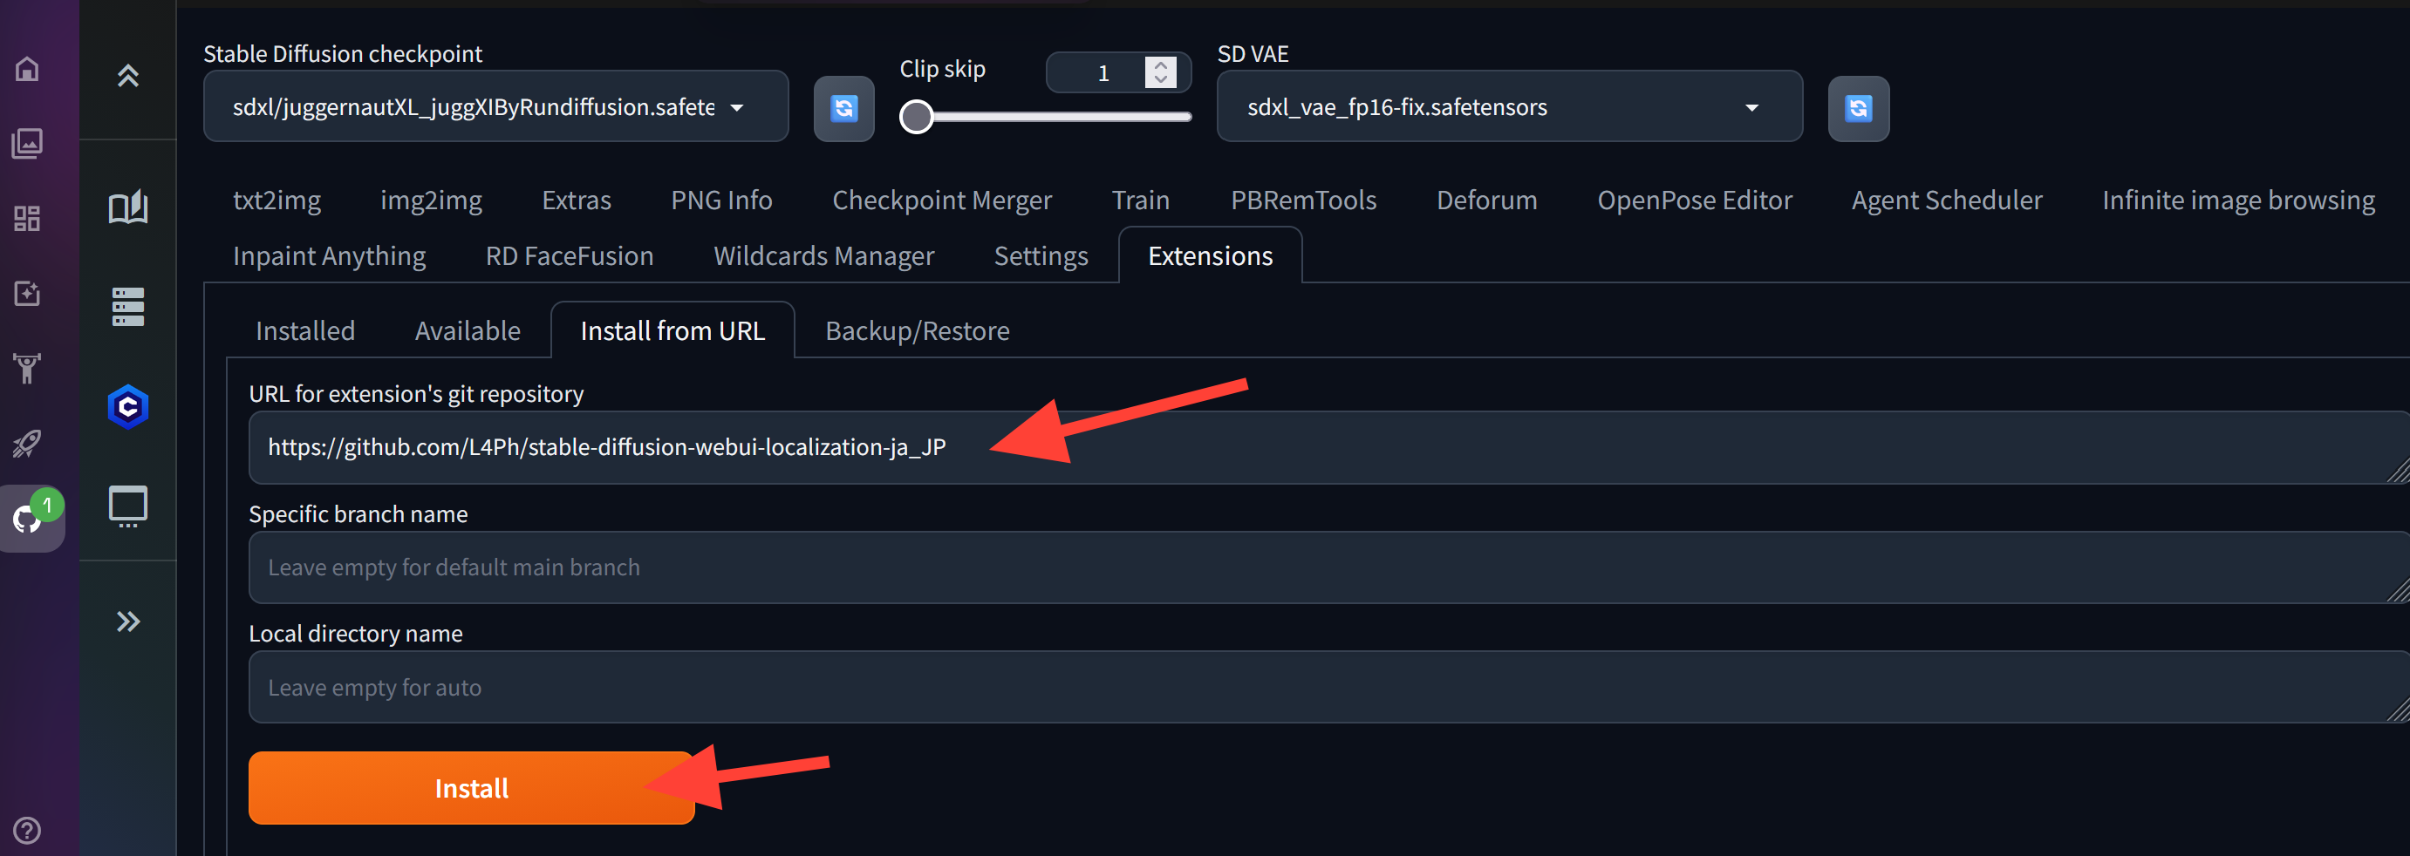Click the rocket launch icon
The height and width of the screenshot is (856, 2410).
pos(27,444)
